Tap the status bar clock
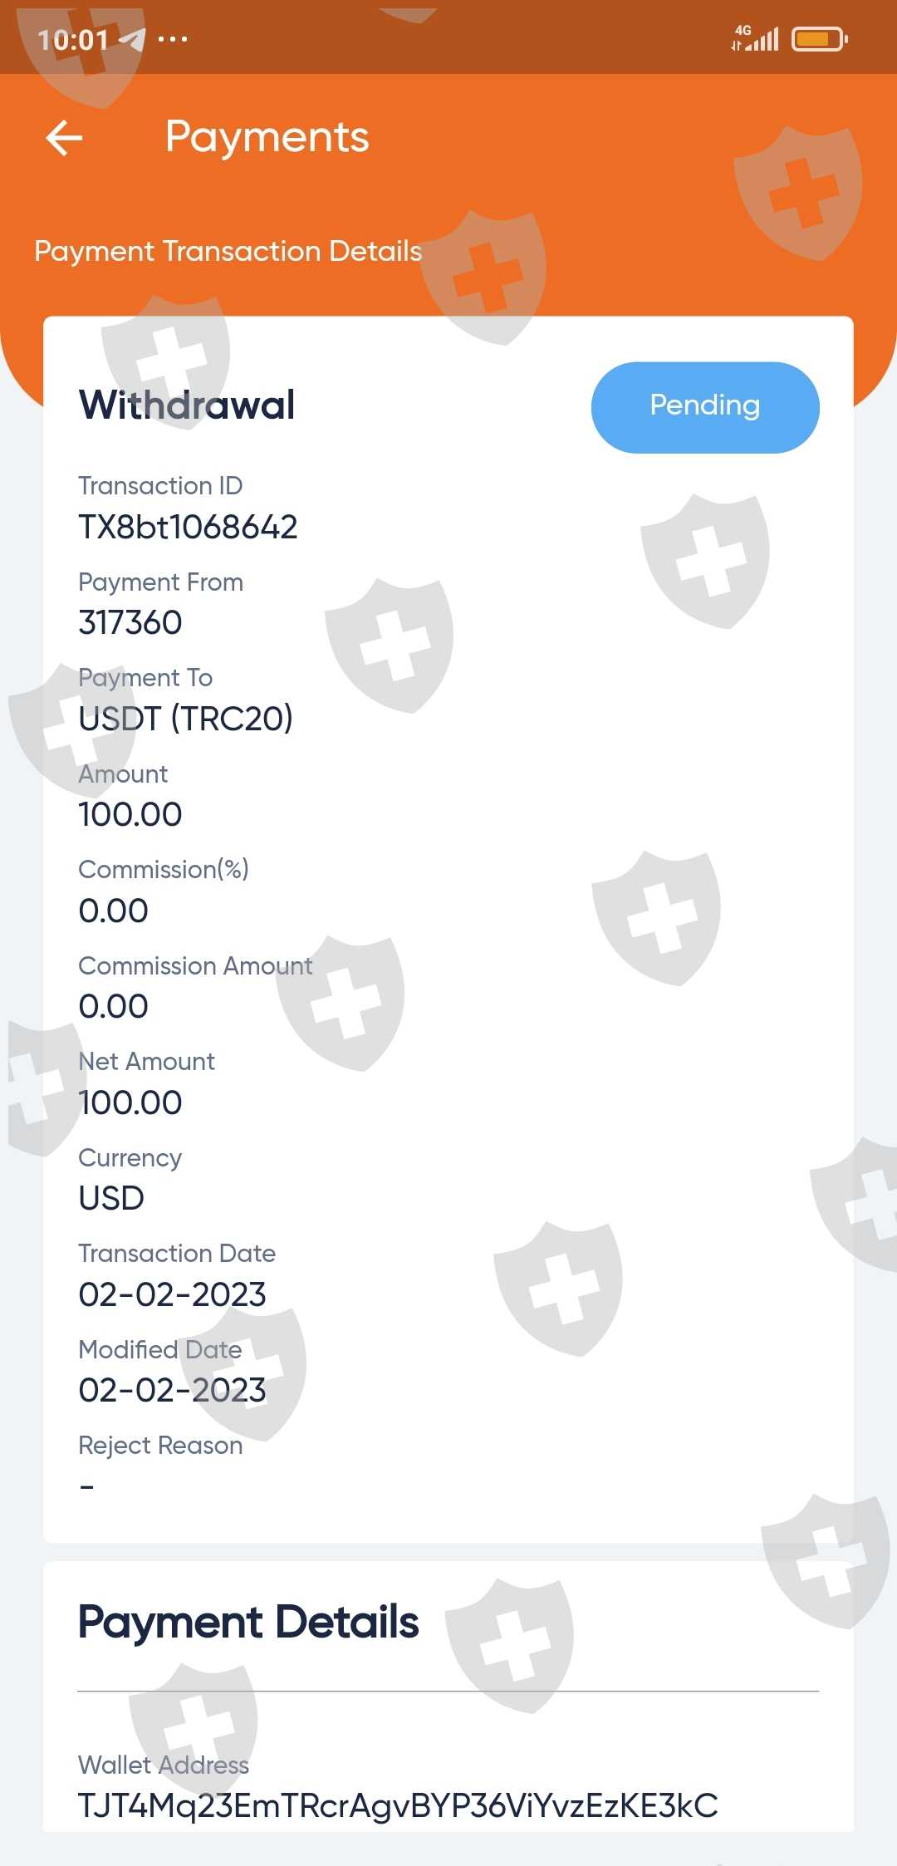 pyautogui.click(x=73, y=40)
